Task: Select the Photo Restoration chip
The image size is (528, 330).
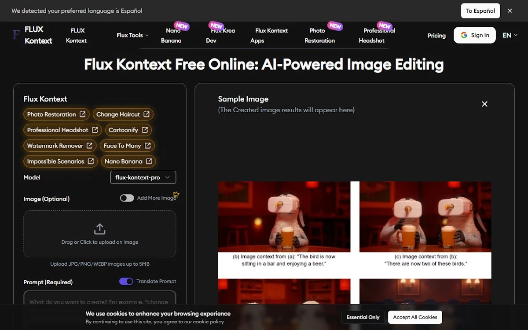Action: coord(56,114)
